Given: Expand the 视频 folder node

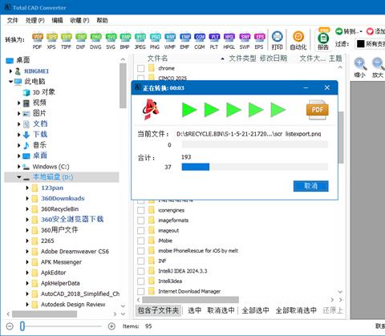Looking at the screenshot, I should [x=18, y=103].
